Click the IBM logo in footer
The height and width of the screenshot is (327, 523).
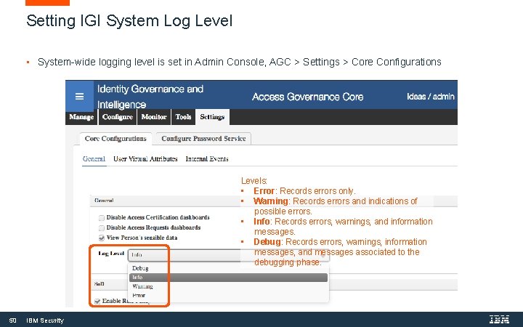point(499,319)
